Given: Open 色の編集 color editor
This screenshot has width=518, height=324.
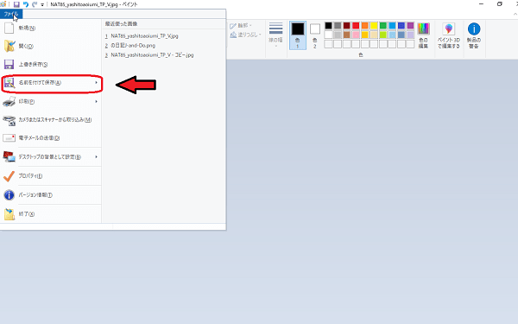Looking at the screenshot, I should coord(424,35).
